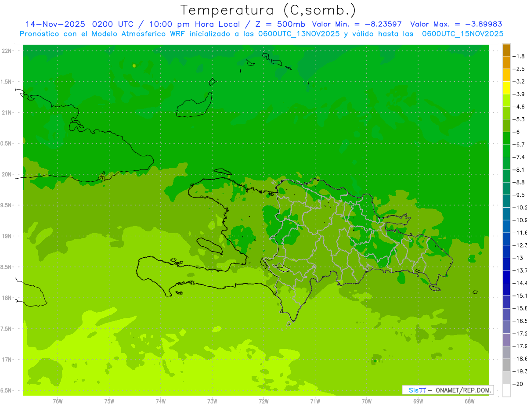Select the '-12.3' legend value
The width and height of the screenshot is (527, 407).
[520, 245]
